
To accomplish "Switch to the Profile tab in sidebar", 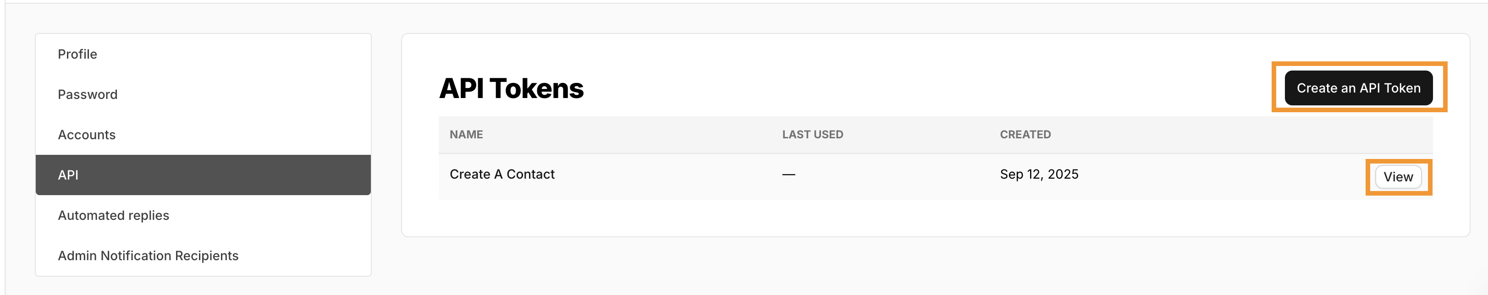I will click(77, 54).
